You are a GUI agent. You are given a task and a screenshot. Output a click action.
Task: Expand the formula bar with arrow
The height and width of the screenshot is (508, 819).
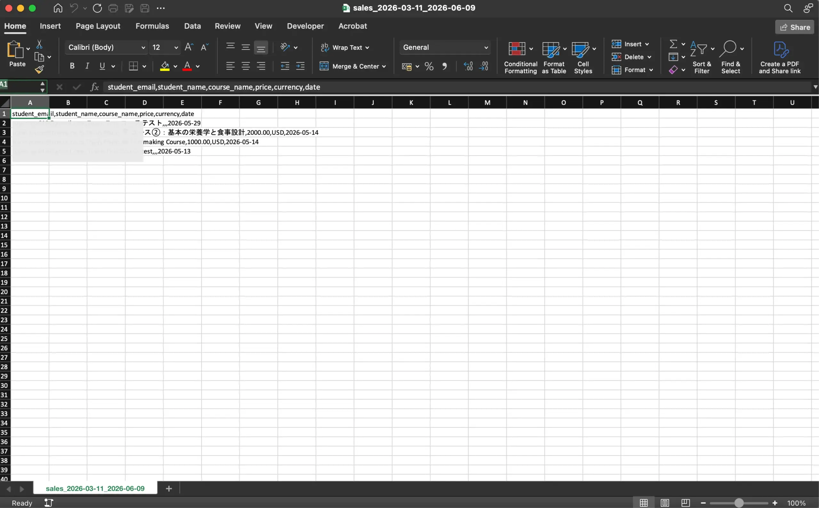pyautogui.click(x=815, y=87)
